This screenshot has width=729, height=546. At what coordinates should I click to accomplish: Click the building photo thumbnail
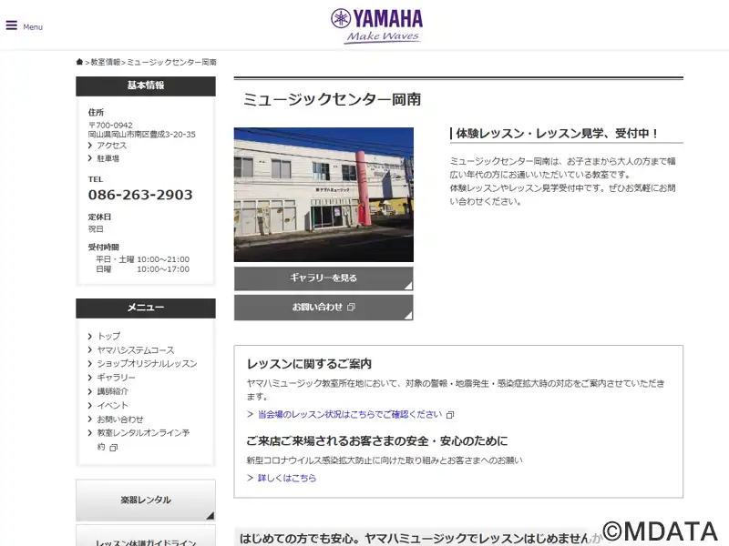pos(323,195)
